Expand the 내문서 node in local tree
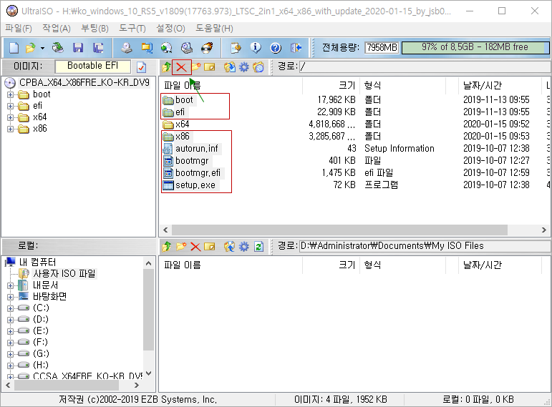This screenshot has height=407, width=552. [10, 285]
